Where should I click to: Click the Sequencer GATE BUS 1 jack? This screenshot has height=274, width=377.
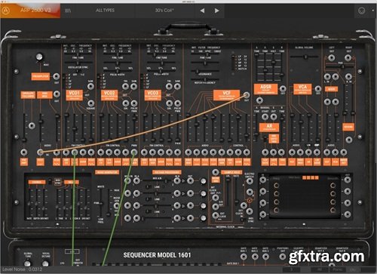coord(244,257)
